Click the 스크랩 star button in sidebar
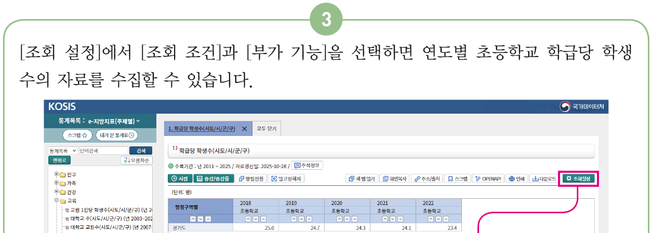 pyautogui.click(x=78, y=135)
